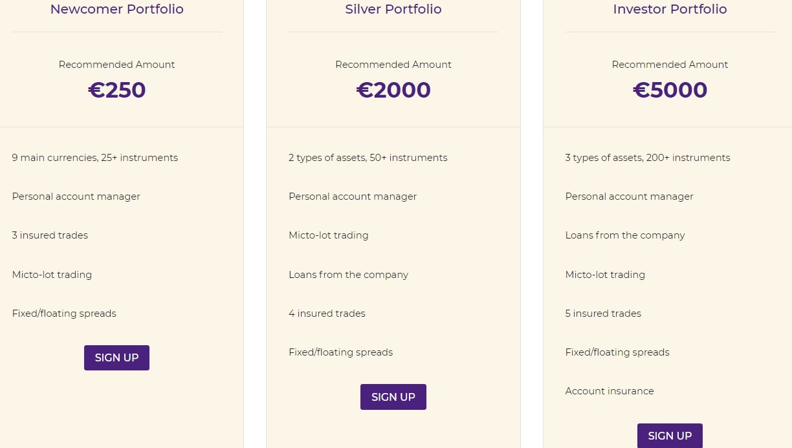Click '5 insured trades' in Investor plan
This screenshot has width=792, height=448.
coord(603,314)
